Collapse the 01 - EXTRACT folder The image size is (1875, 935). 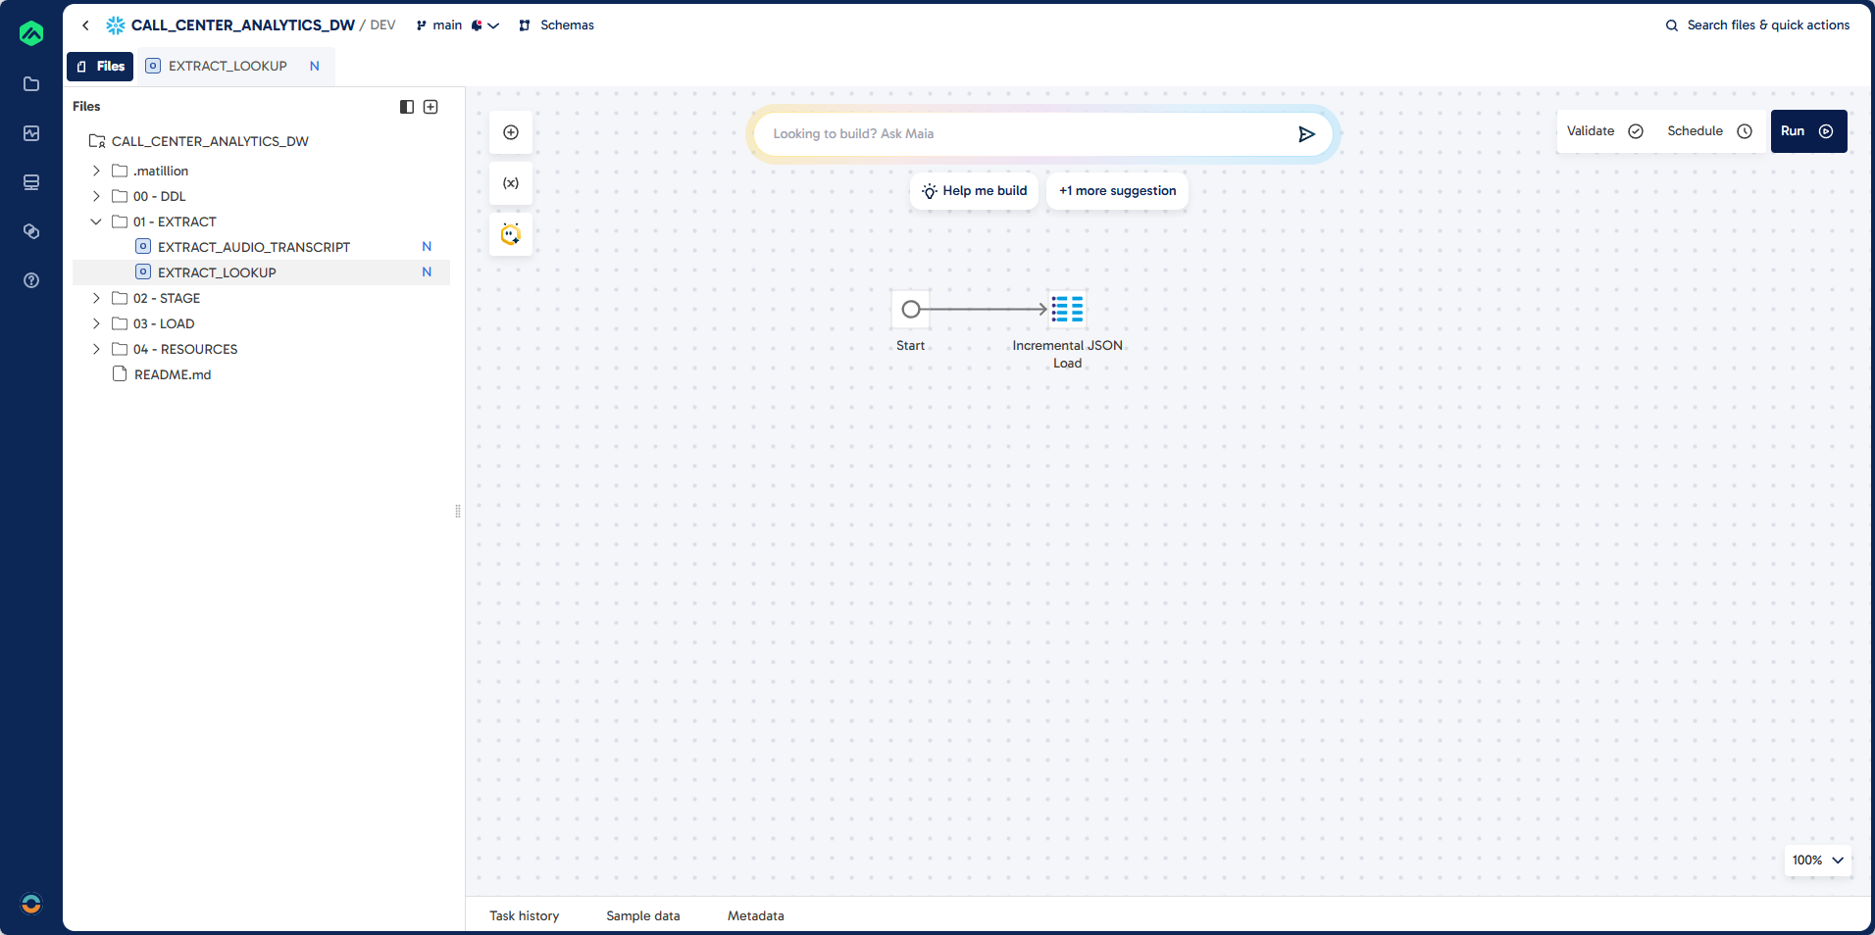pyautogui.click(x=96, y=221)
